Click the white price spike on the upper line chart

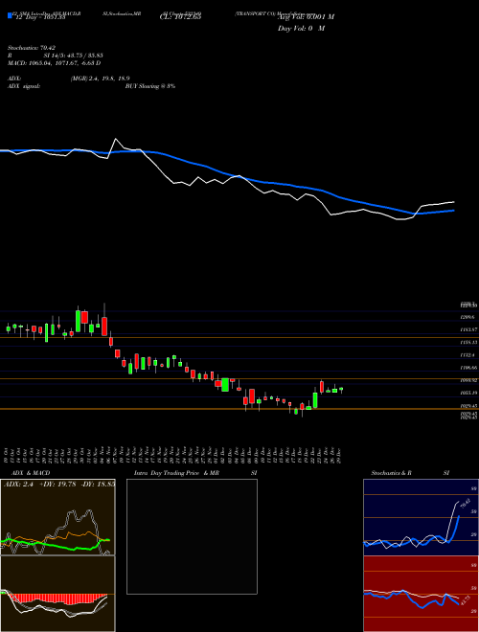point(116,139)
